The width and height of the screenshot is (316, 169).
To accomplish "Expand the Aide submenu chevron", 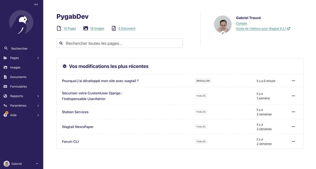I will [x=38, y=115].
